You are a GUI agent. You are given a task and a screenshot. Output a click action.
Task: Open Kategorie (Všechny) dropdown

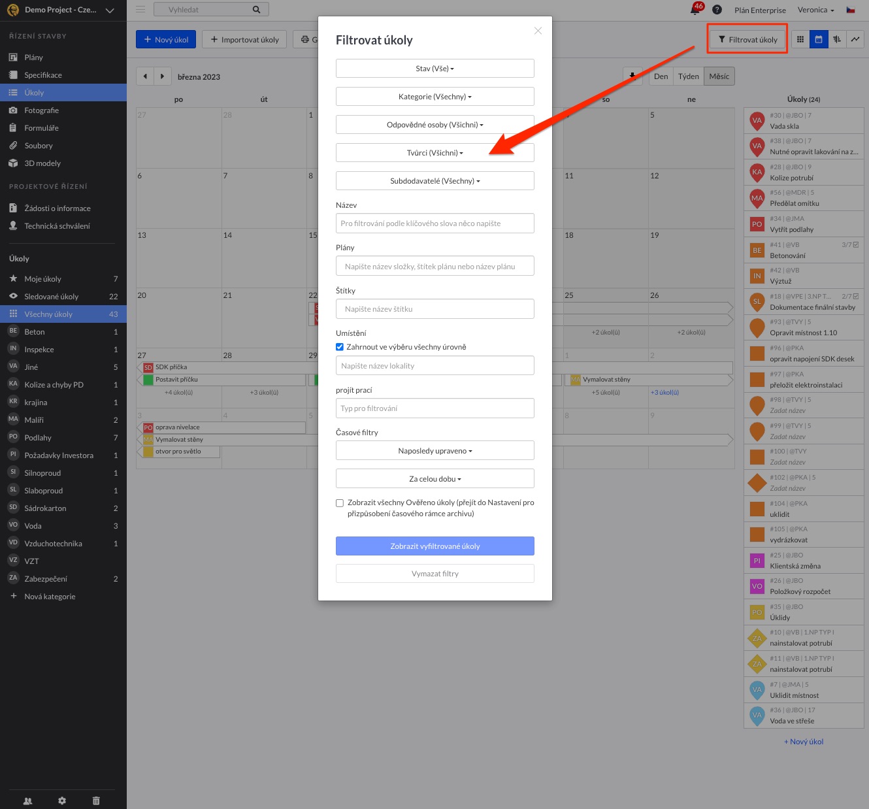pyautogui.click(x=434, y=97)
